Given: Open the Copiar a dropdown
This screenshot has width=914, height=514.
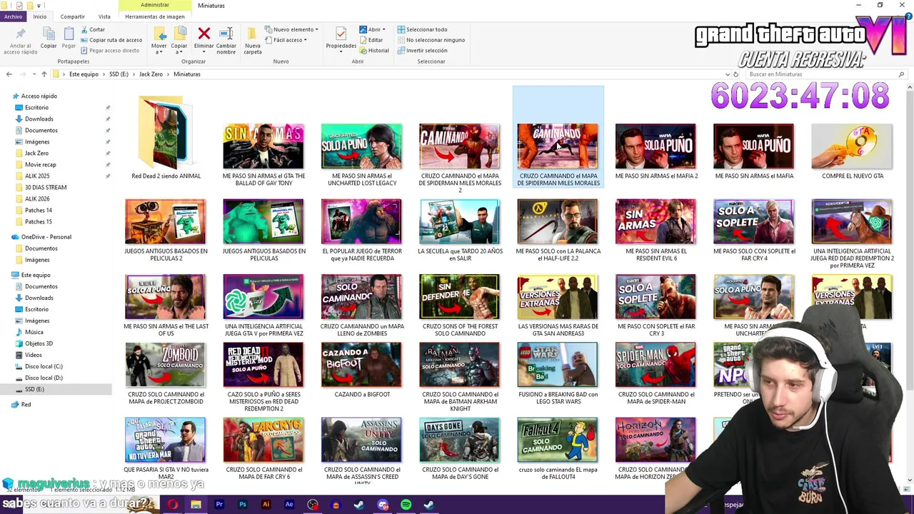Looking at the screenshot, I should click(x=179, y=41).
